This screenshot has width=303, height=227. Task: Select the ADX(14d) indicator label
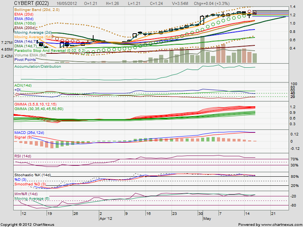click(x=23, y=86)
